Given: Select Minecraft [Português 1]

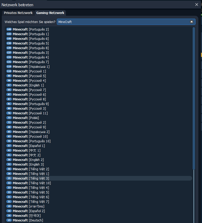Looking at the screenshot, I should pos(99,34).
